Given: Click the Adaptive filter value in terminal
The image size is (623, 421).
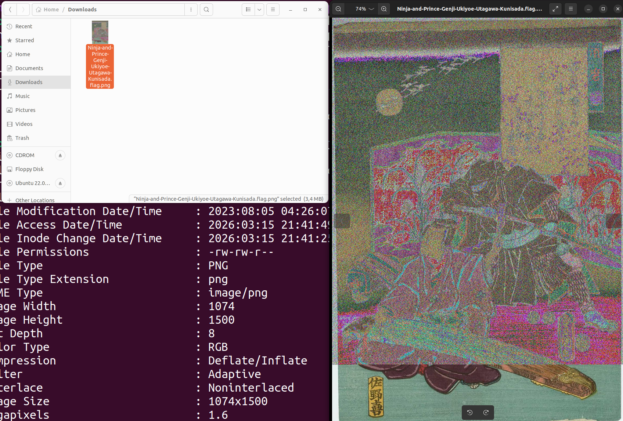Looking at the screenshot, I should (x=235, y=374).
